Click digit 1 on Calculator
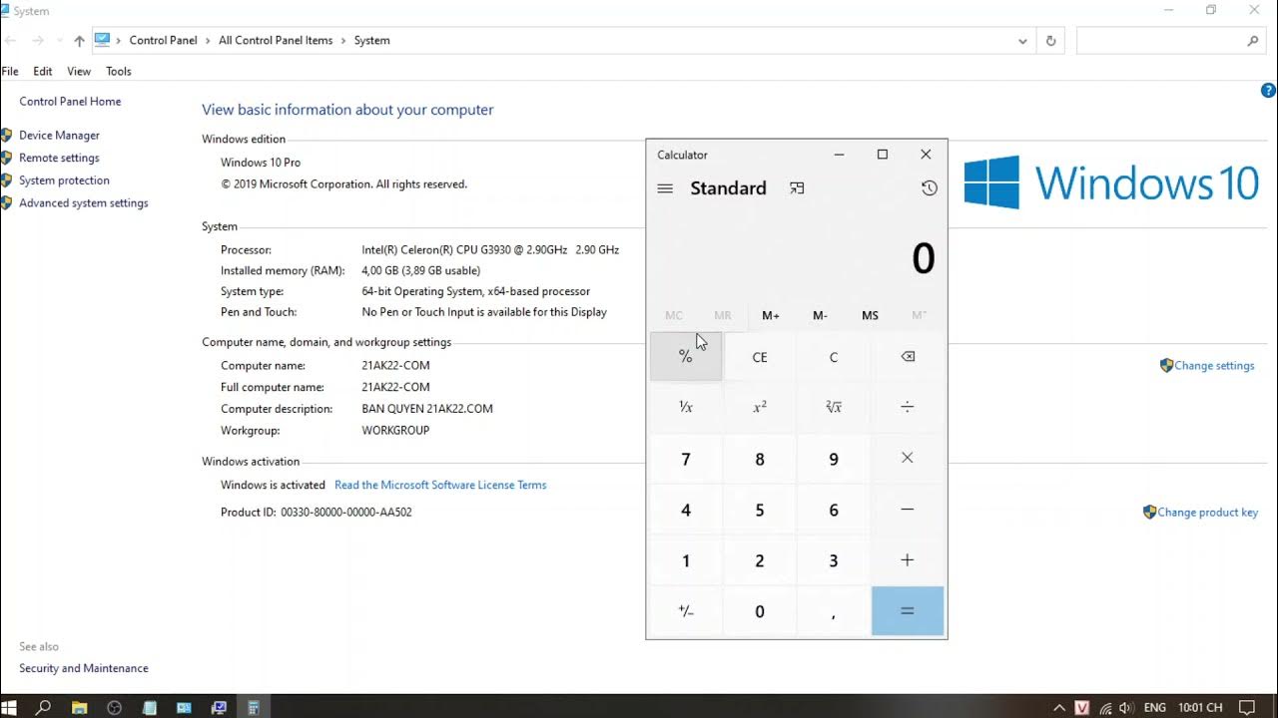The width and height of the screenshot is (1278, 718). [x=686, y=560]
